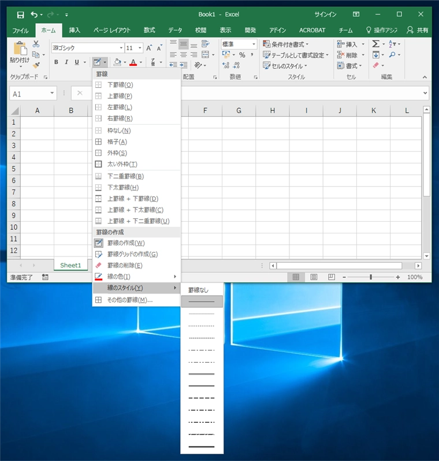Select thick outside border item
The image size is (439, 461).
point(136,164)
